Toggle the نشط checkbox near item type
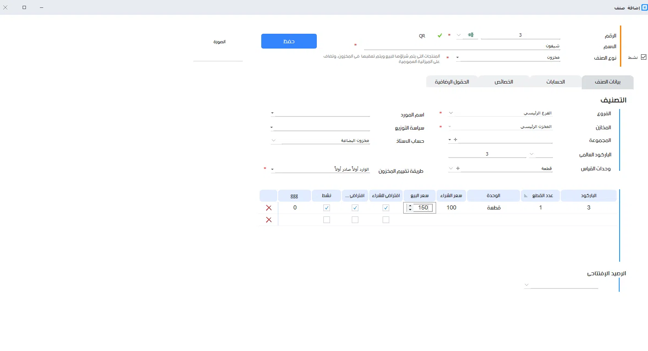The height and width of the screenshot is (351, 648). click(x=644, y=57)
